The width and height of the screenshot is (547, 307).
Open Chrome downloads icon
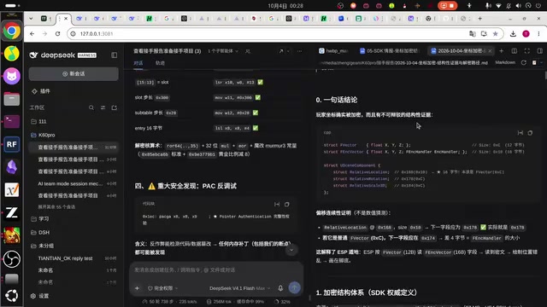point(513,34)
